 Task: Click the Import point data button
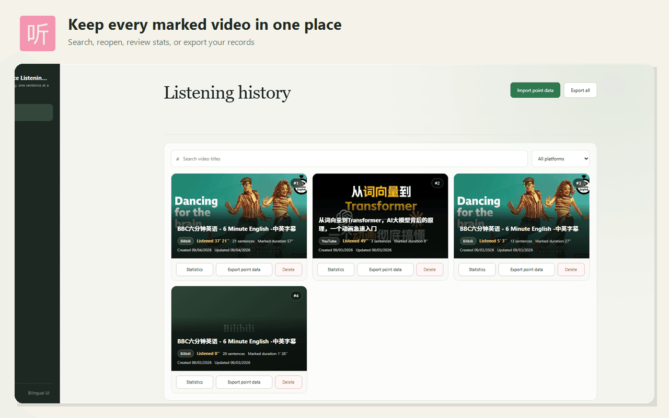coord(535,90)
